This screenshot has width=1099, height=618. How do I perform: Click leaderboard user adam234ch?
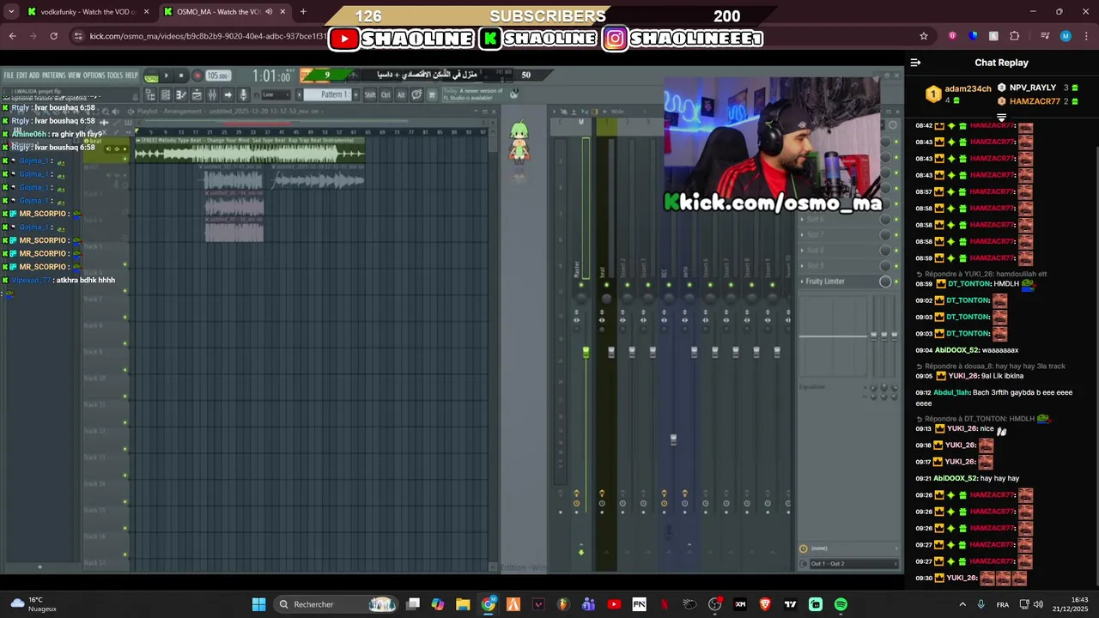click(x=968, y=88)
